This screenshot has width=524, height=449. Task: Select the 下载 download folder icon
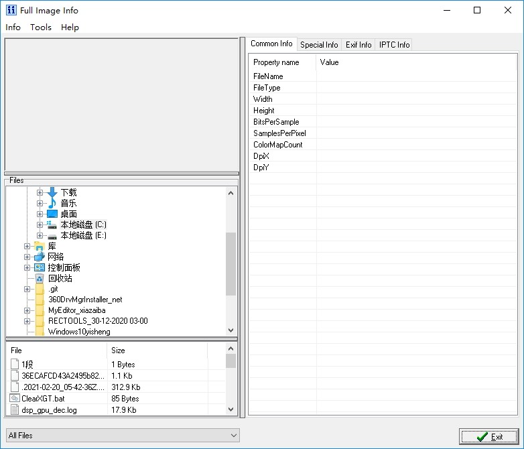pyautogui.click(x=52, y=192)
